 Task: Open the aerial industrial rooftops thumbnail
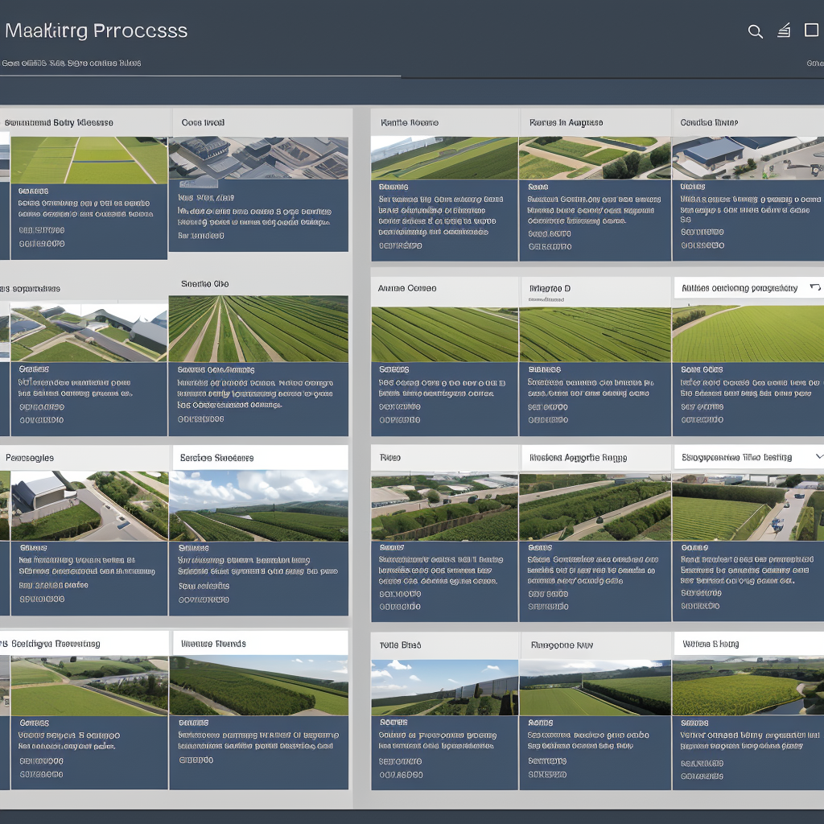tap(258, 158)
